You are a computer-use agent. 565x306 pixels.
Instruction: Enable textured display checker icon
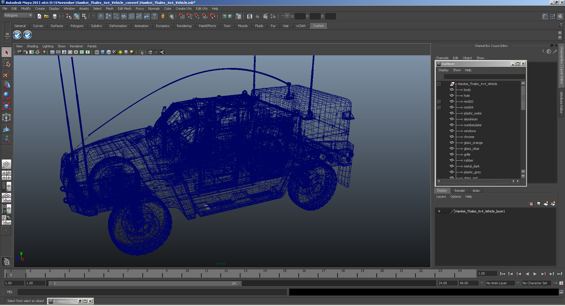click(x=114, y=52)
